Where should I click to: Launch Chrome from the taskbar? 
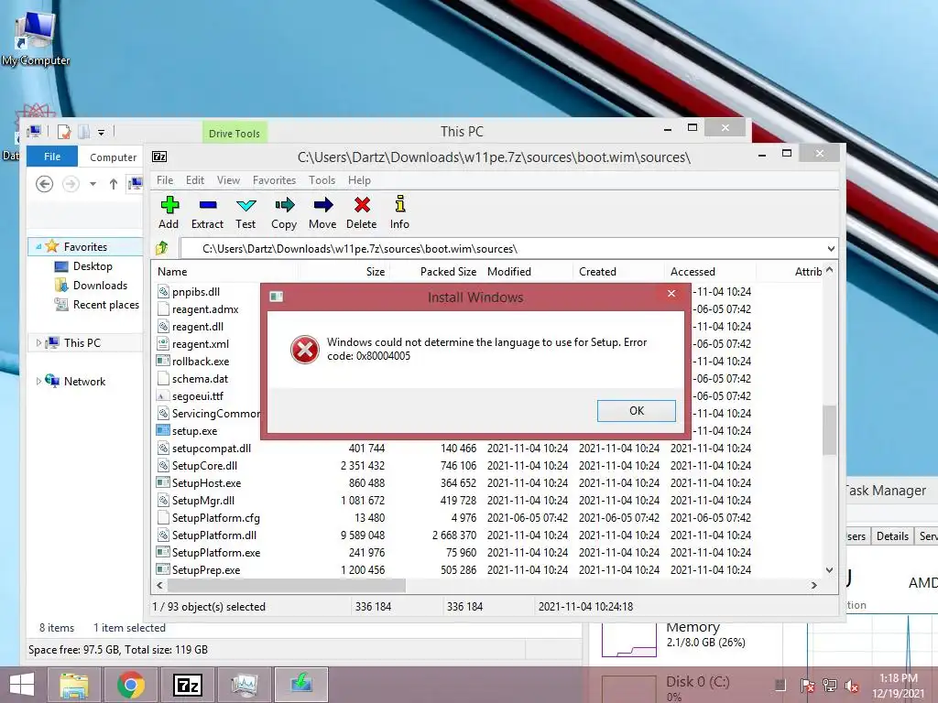click(130, 685)
